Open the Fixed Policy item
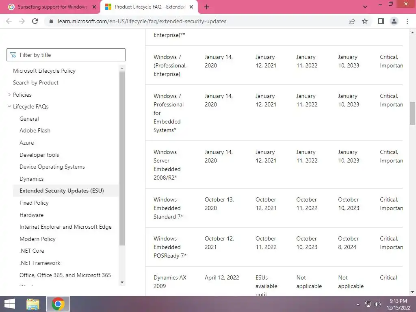 34,203
